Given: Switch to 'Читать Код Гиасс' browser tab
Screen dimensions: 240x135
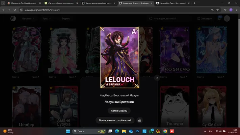Looking at the screenshot, I should click(x=173, y=3).
